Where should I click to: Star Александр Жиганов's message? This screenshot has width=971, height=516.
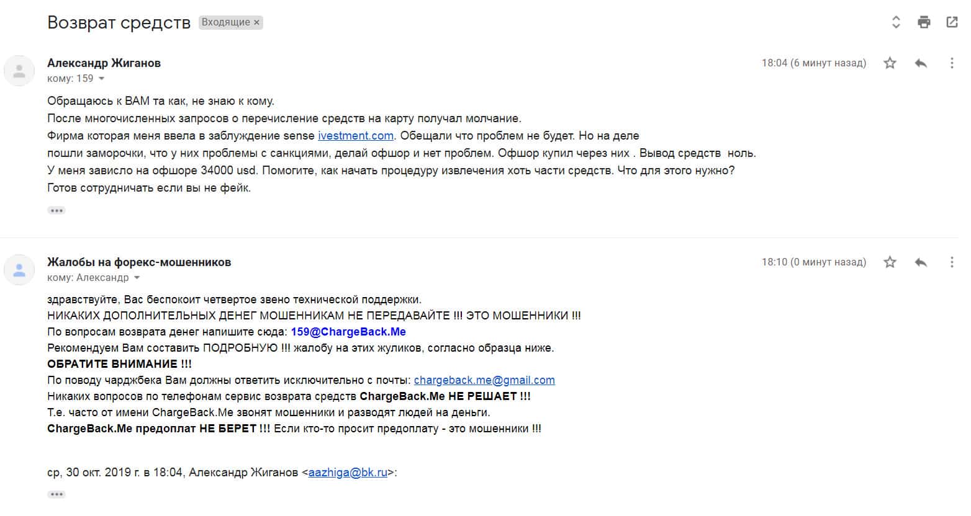(x=890, y=63)
